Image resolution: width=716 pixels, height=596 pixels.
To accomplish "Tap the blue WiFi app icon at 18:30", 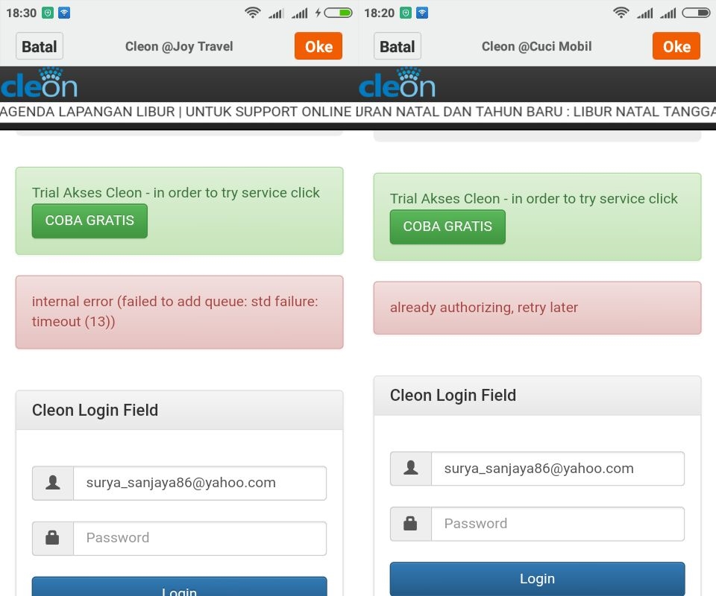I will [x=64, y=13].
